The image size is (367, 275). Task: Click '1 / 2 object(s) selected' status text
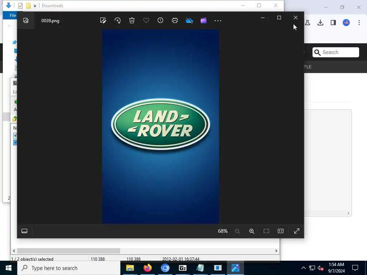(32, 259)
